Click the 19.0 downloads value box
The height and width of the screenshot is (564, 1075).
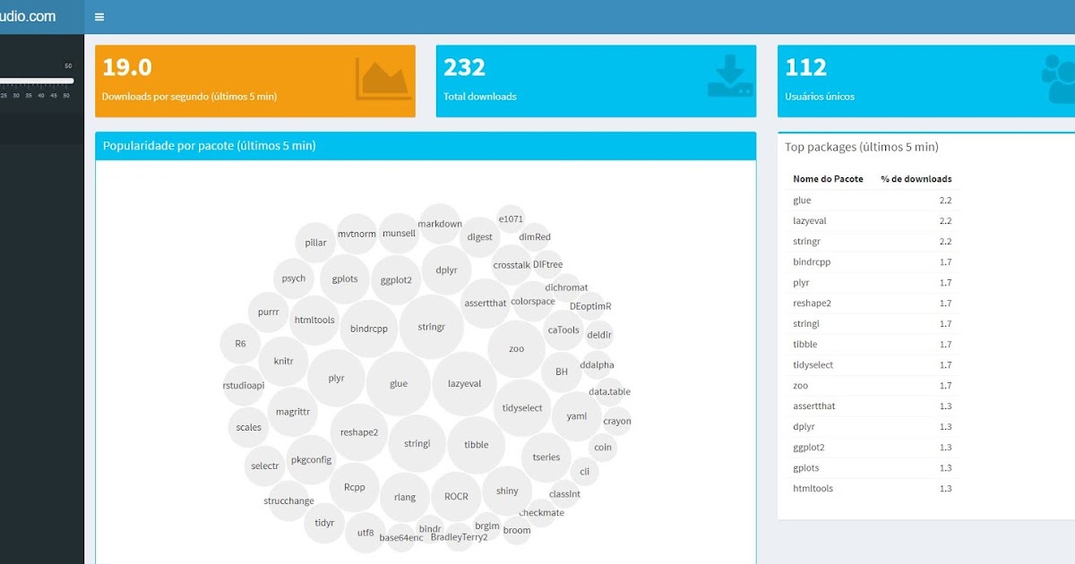[x=255, y=80]
